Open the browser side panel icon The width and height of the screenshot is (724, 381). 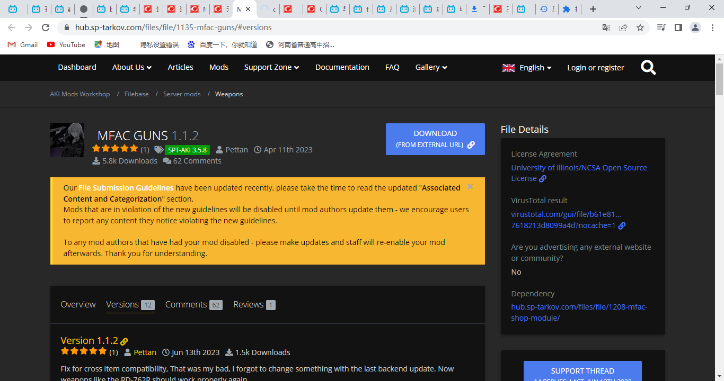coord(678,28)
